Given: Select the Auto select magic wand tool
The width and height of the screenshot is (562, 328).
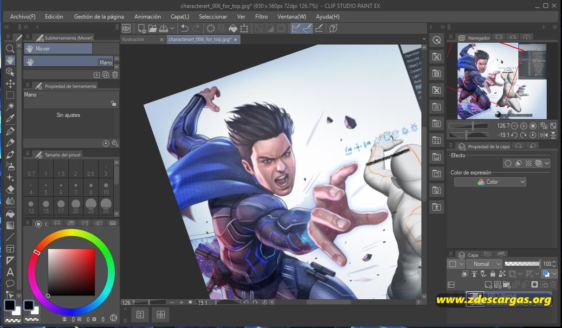Looking at the screenshot, I should (10, 107).
